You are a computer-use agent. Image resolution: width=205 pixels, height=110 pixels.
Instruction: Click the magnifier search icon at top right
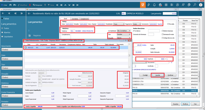(x=195, y=5)
